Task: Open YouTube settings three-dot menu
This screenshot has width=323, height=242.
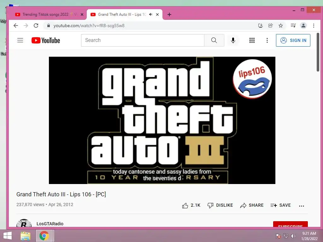Action: (x=267, y=40)
